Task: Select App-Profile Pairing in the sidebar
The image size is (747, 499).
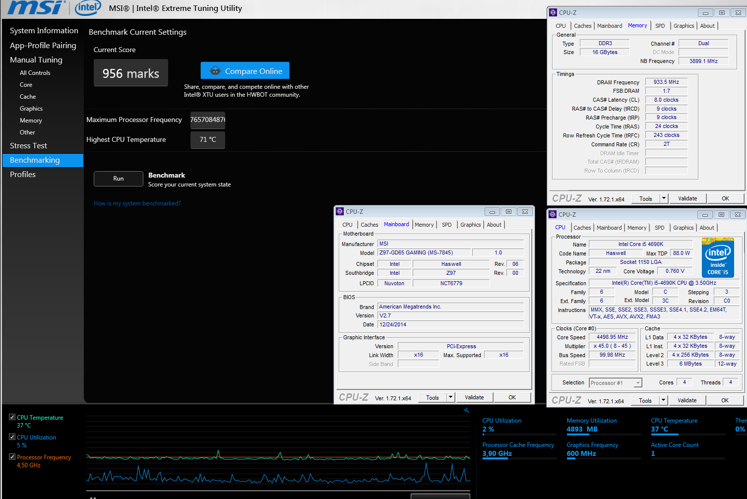Action: pos(43,46)
